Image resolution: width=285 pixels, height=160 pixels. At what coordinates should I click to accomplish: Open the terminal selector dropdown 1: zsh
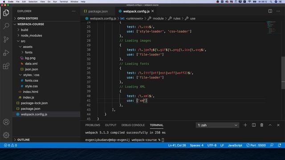pyautogui.click(x=217, y=125)
